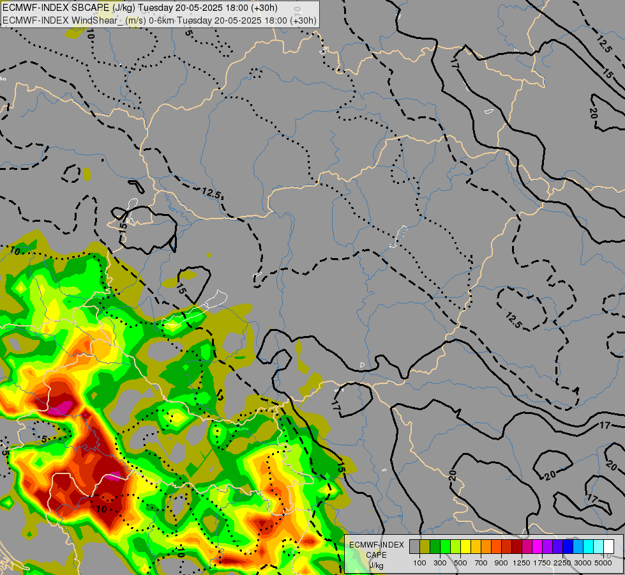Click the dark green legend swatch
Screen dimensions: 625x575
click(435, 546)
